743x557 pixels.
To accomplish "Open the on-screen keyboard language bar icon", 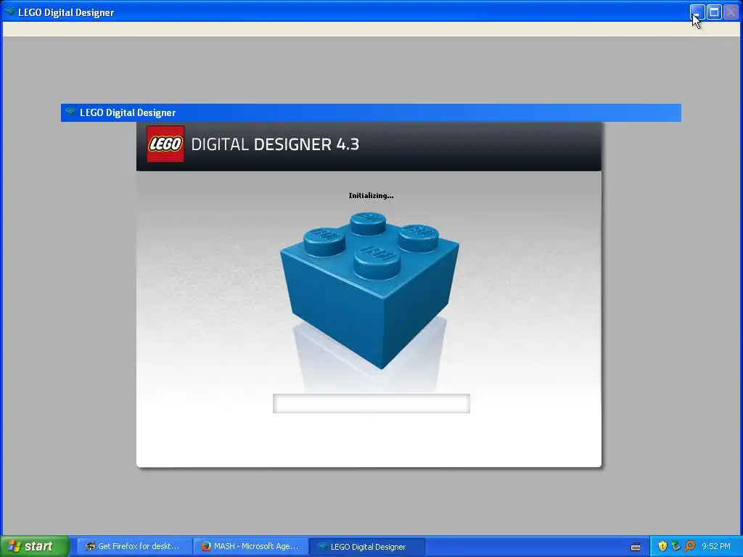I will (x=636, y=547).
